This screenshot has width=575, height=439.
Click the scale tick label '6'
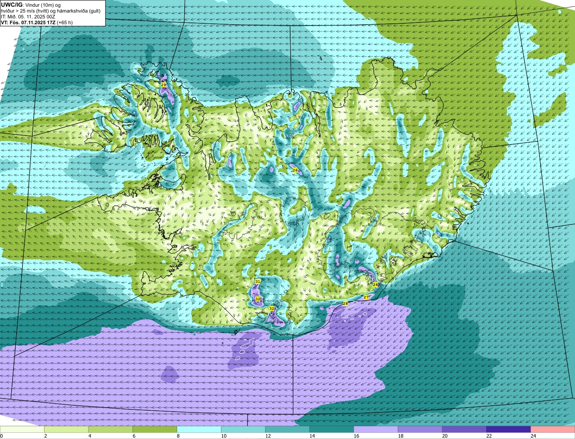[x=133, y=435]
